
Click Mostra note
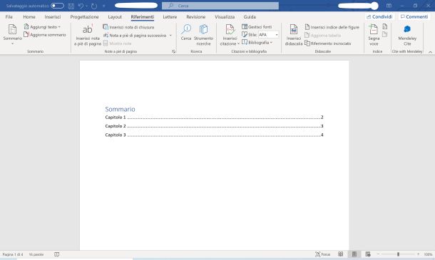tap(117, 43)
